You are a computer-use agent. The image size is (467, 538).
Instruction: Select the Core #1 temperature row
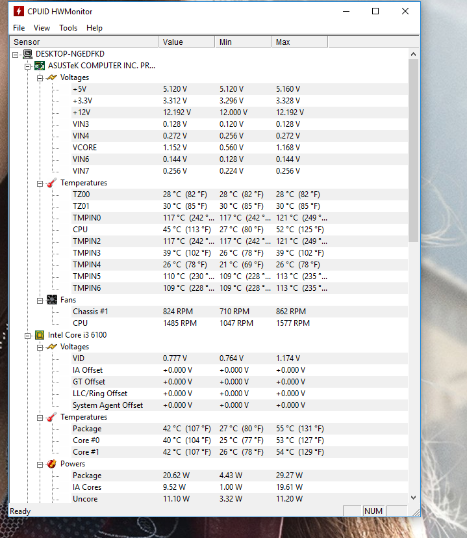240,452
